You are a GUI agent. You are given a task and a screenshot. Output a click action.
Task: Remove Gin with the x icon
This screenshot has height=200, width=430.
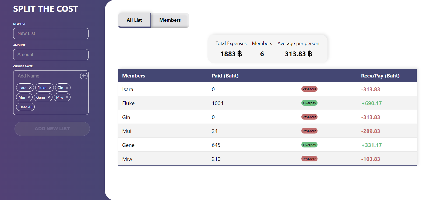pos(67,88)
